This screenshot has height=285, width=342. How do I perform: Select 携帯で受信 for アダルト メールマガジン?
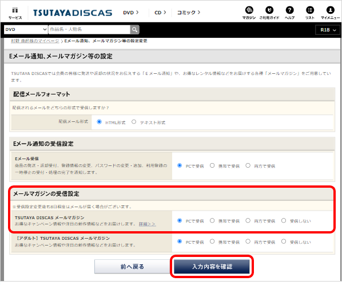click(x=212, y=242)
